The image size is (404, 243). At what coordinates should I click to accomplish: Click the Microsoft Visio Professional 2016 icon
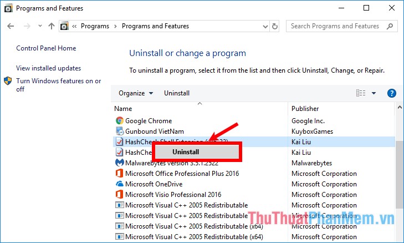119,195
